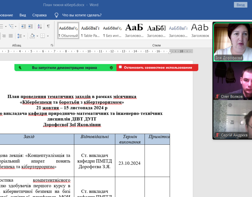Click the Стили group label
This screenshot has height=197, width=252.
point(156,45)
